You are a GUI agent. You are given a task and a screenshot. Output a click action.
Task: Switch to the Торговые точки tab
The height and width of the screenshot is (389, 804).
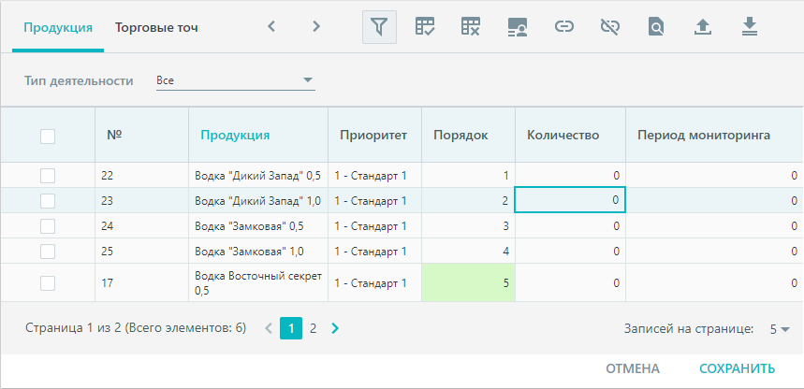click(156, 27)
